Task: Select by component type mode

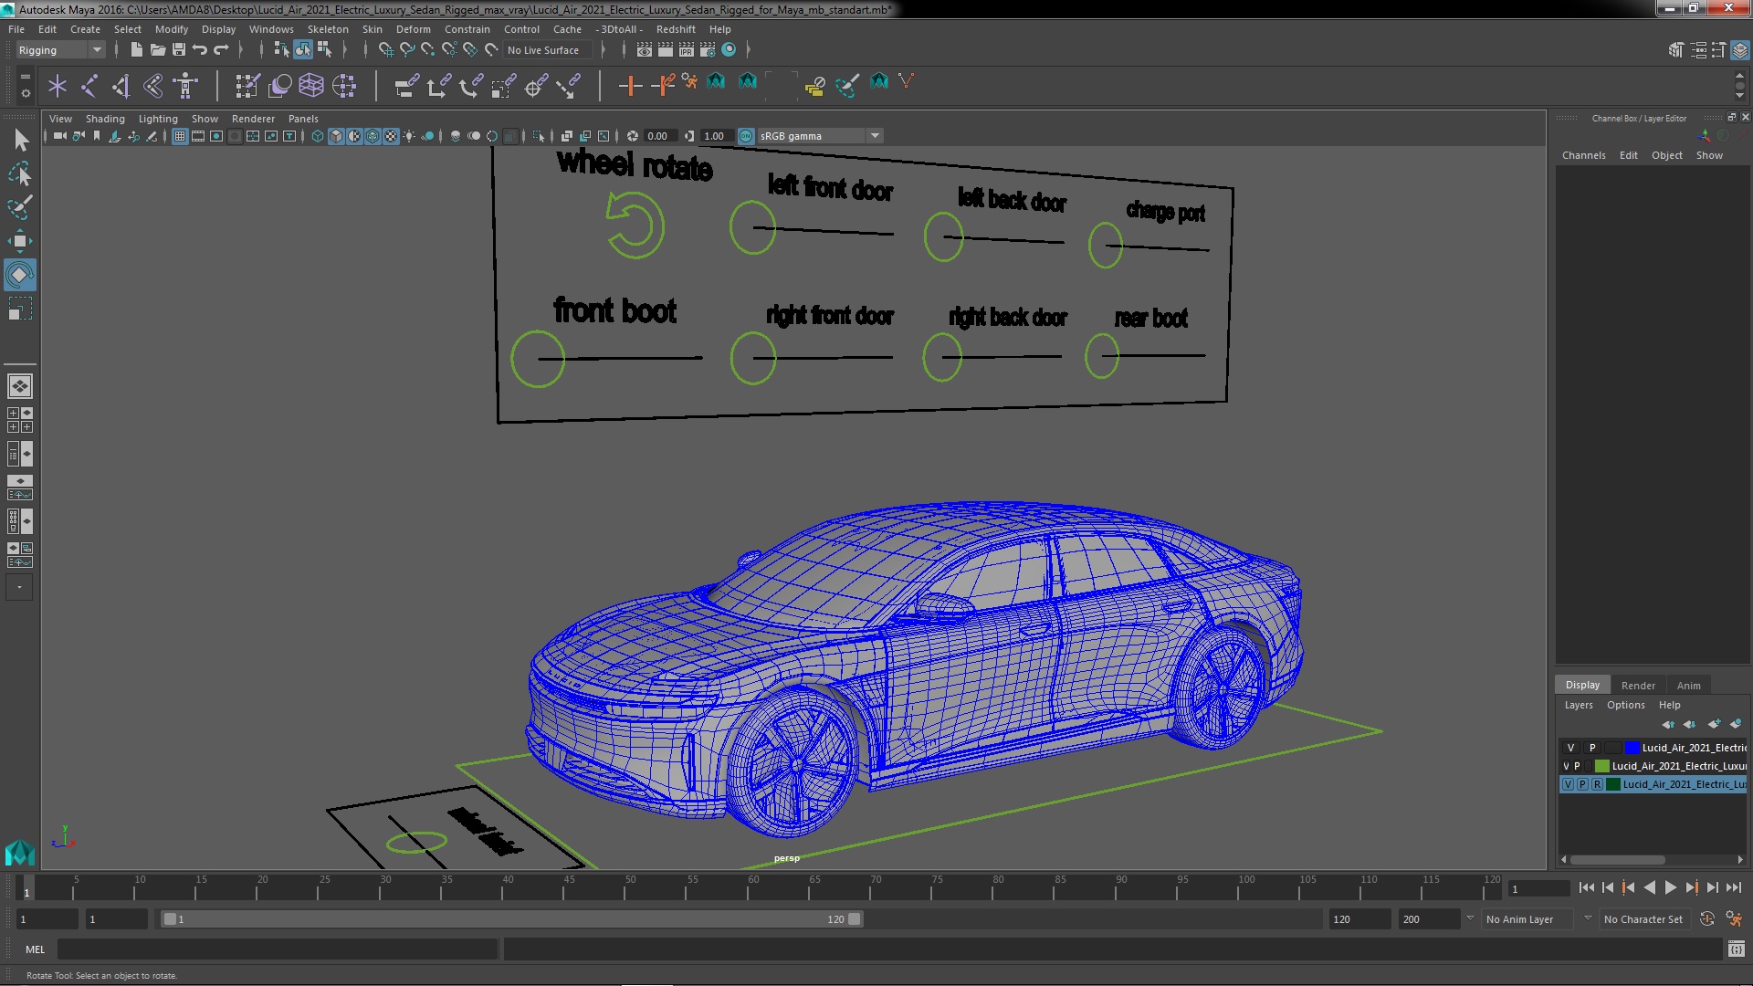Action: tap(324, 50)
